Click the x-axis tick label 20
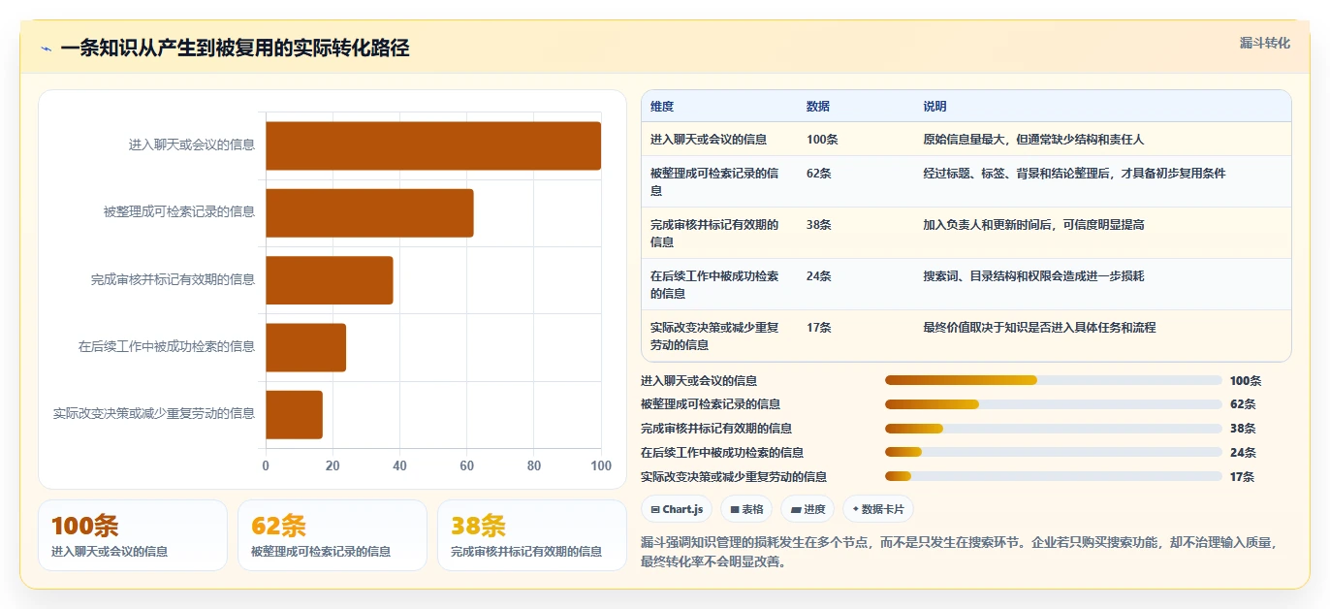The image size is (1330, 609). [x=332, y=466]
